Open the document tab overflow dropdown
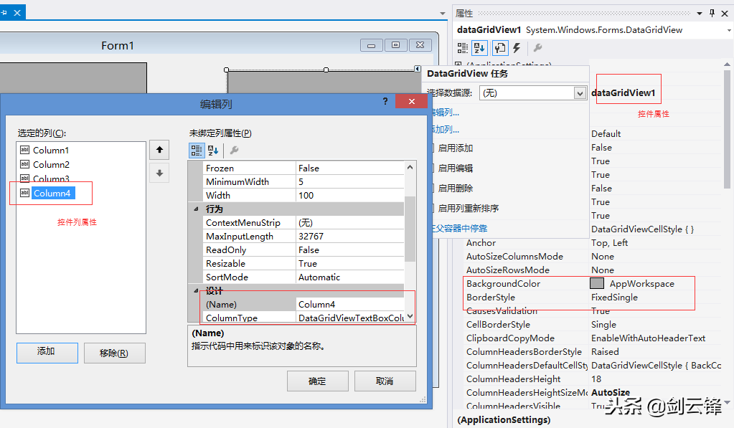734x428 pixels. point(443,14)
